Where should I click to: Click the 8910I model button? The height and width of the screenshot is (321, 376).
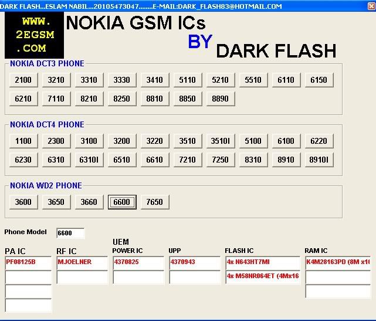coord(319,160)
